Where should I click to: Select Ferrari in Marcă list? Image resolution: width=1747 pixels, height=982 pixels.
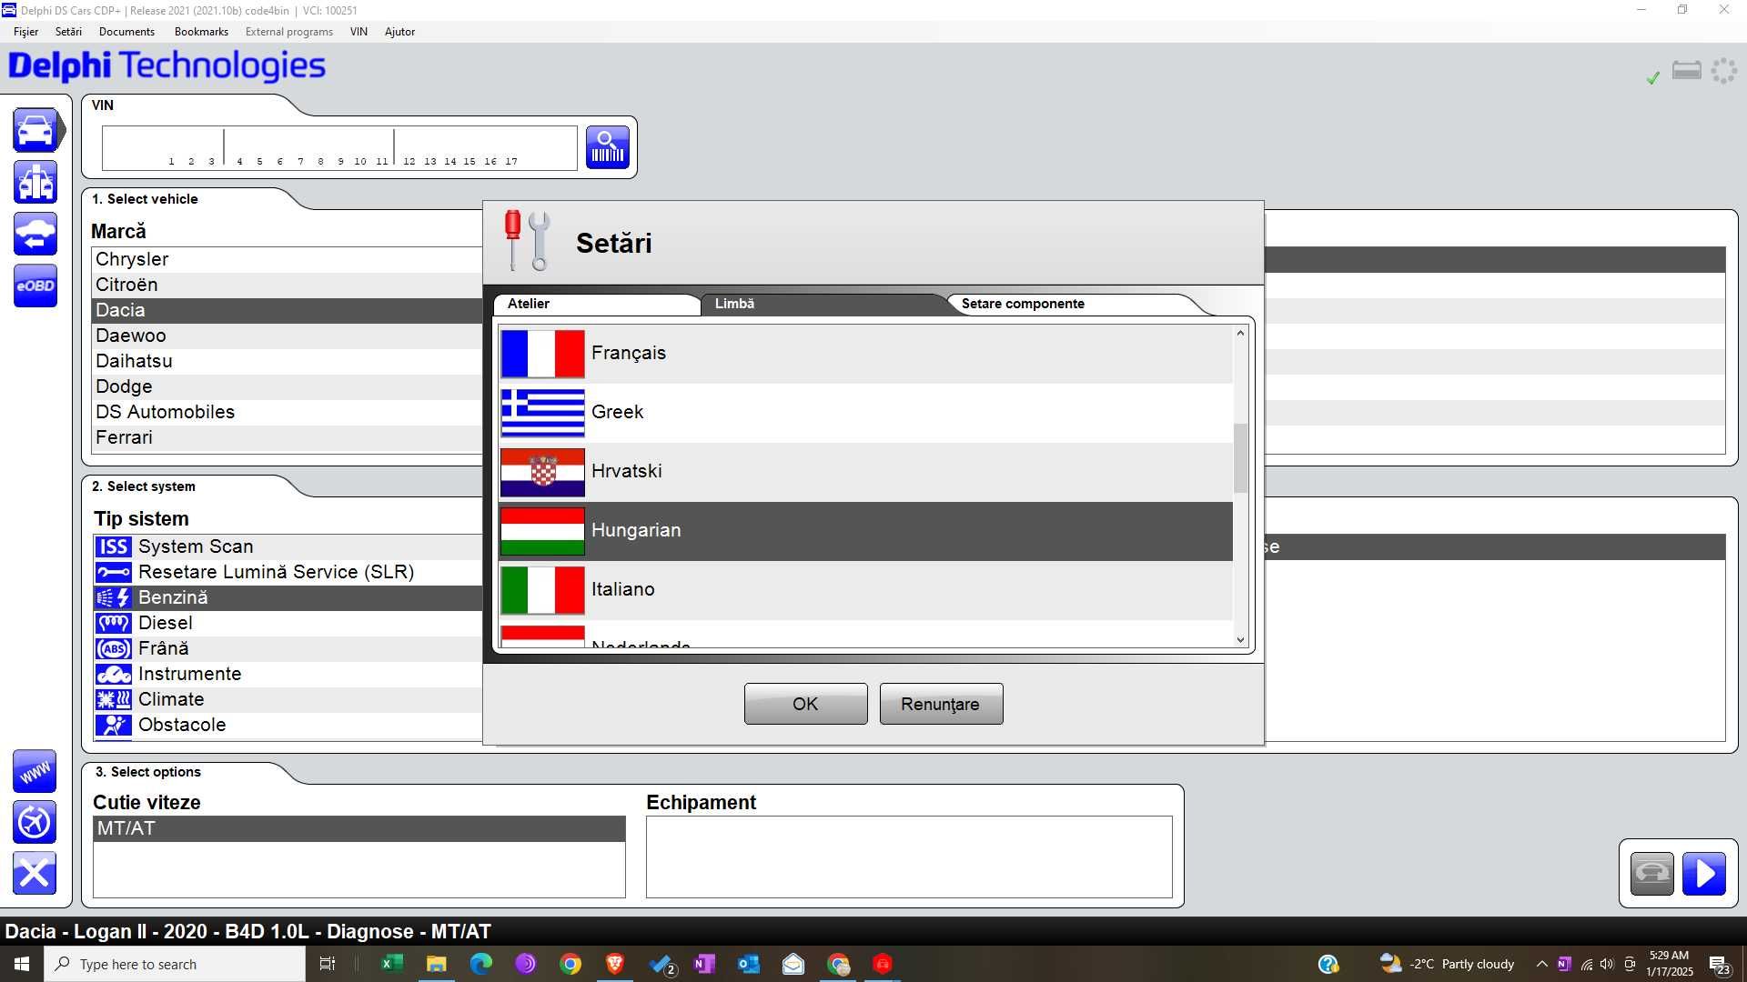(x=287, y=437)
